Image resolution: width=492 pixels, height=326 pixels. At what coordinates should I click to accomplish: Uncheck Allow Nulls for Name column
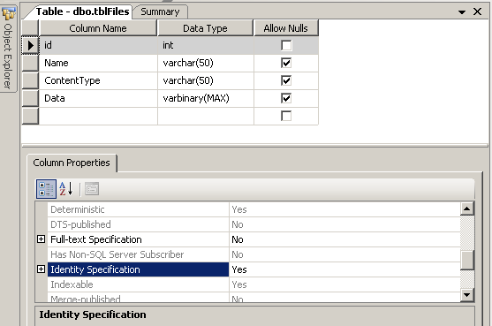[x=286, y=63]
